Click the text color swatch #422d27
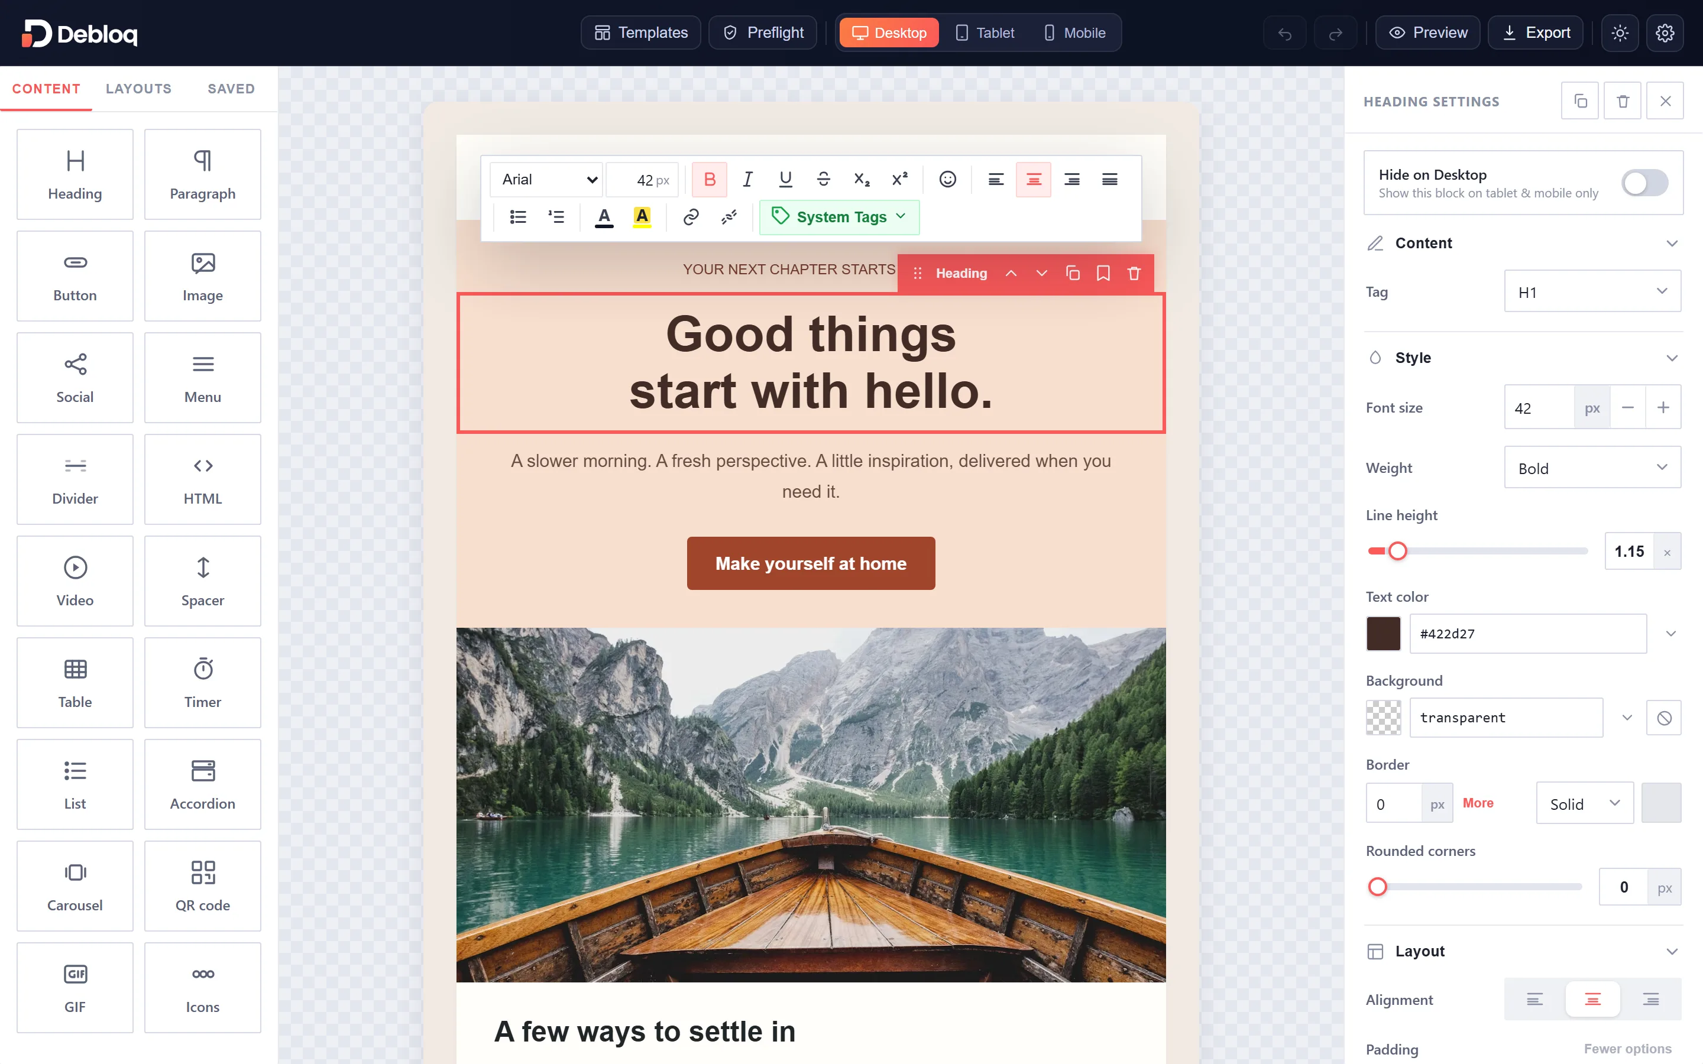The image size is (1703, 1064). (x=1384, y=633)
